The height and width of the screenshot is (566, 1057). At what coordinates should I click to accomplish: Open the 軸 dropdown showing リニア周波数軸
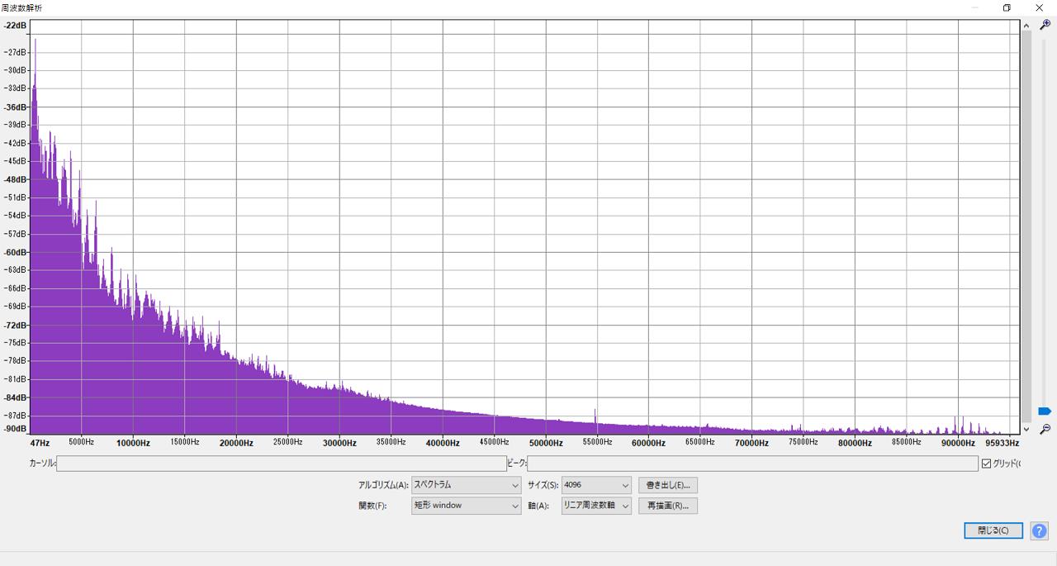coord(596,505)
